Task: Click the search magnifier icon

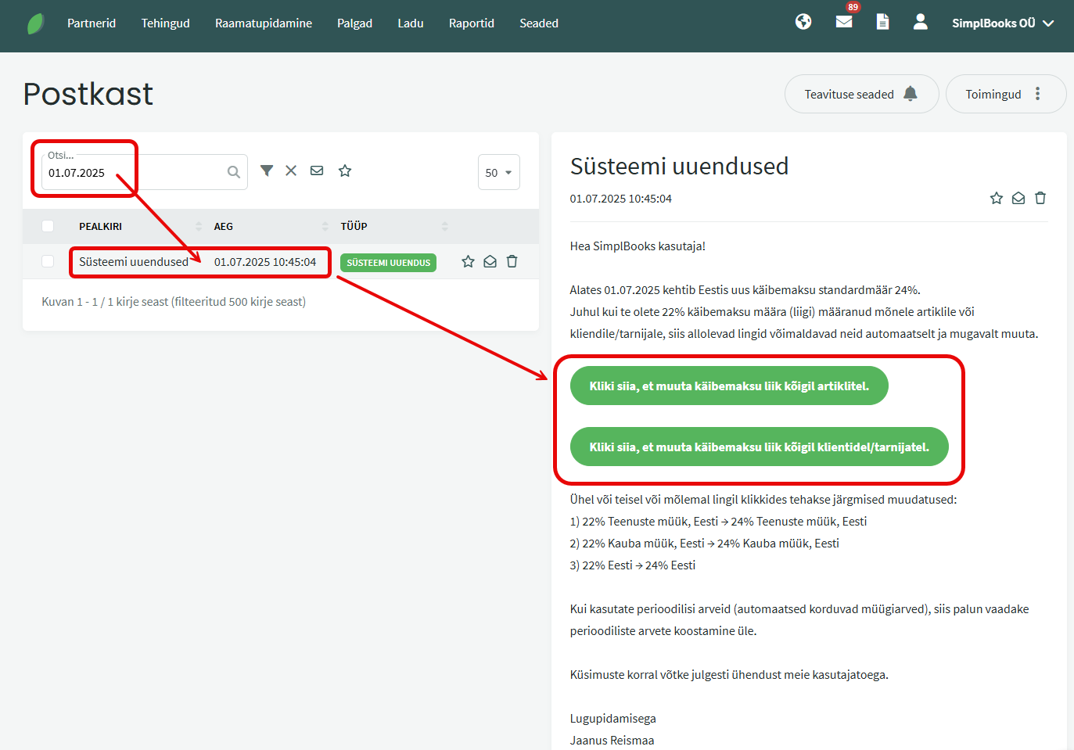Action: [x=234, y=172]
